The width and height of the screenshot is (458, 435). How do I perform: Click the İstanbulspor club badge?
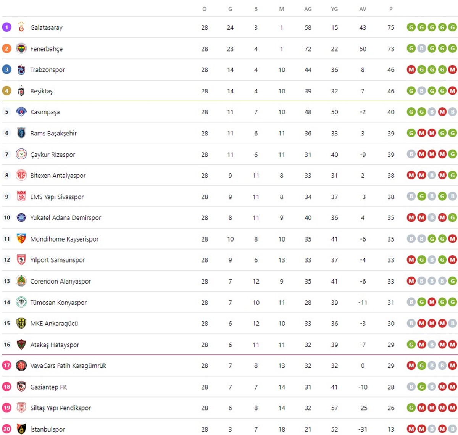click(x=21, y=429)
